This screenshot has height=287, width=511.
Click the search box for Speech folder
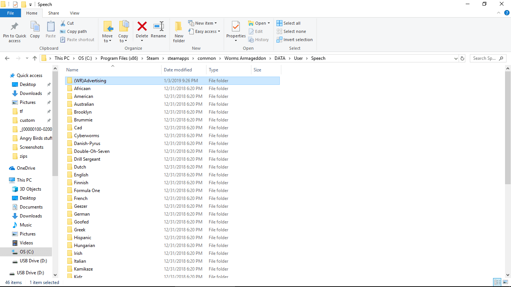(x=487, y=58)
